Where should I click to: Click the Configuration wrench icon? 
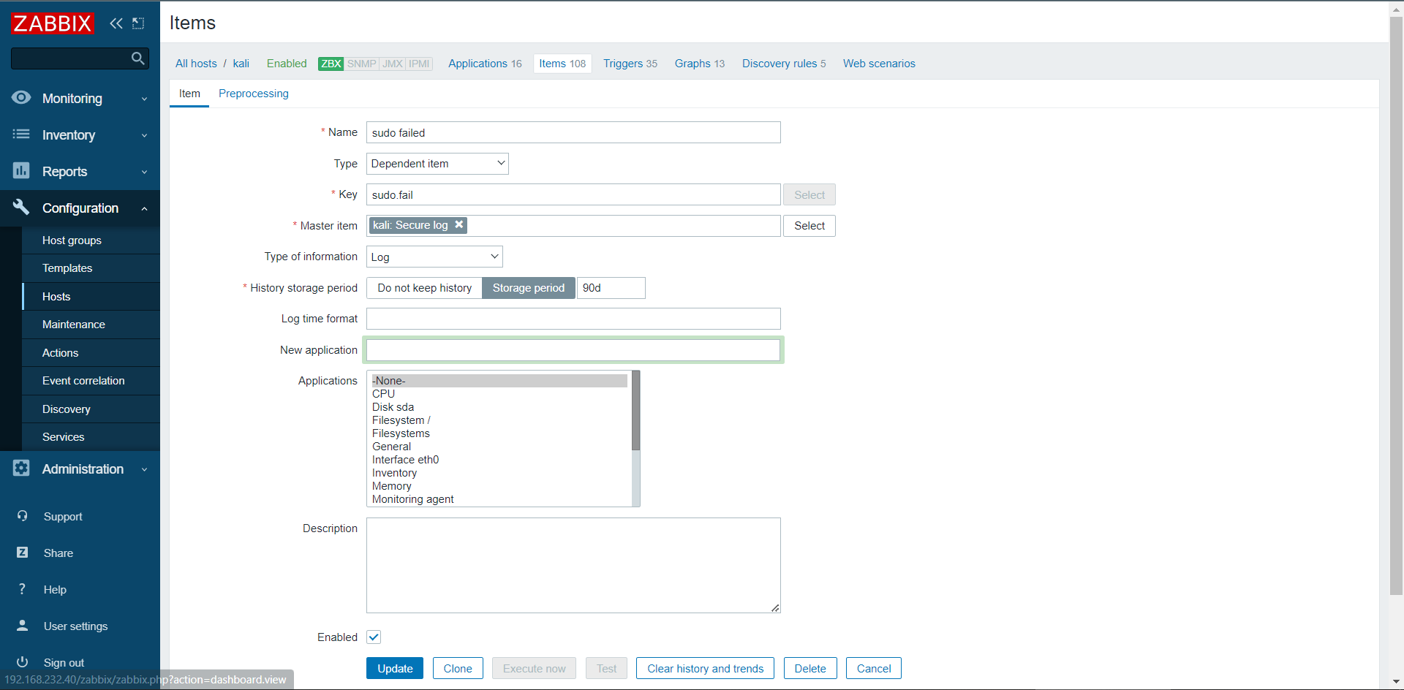(21, 208)
